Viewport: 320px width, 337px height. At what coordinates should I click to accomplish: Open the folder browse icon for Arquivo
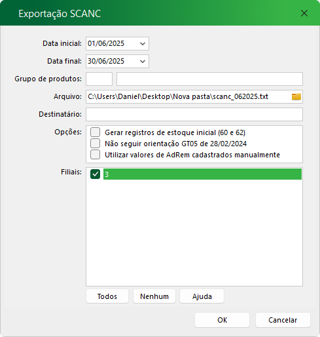tap(296, 96)
